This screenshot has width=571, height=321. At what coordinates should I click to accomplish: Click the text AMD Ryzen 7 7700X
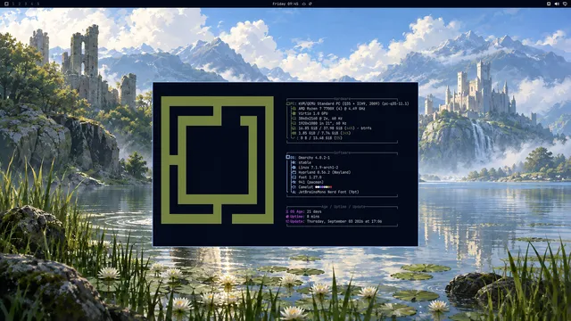pos(317,109)
